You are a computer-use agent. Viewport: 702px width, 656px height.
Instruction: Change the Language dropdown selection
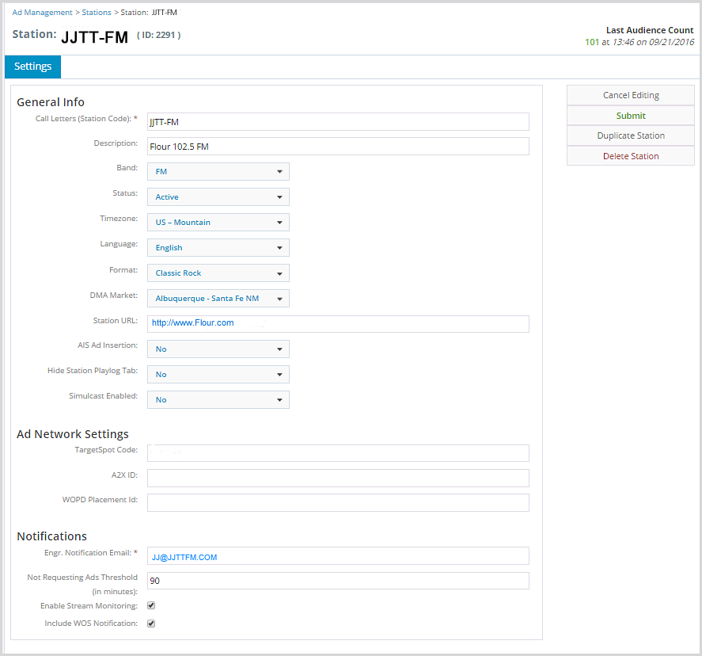click(x=218, y=247)
